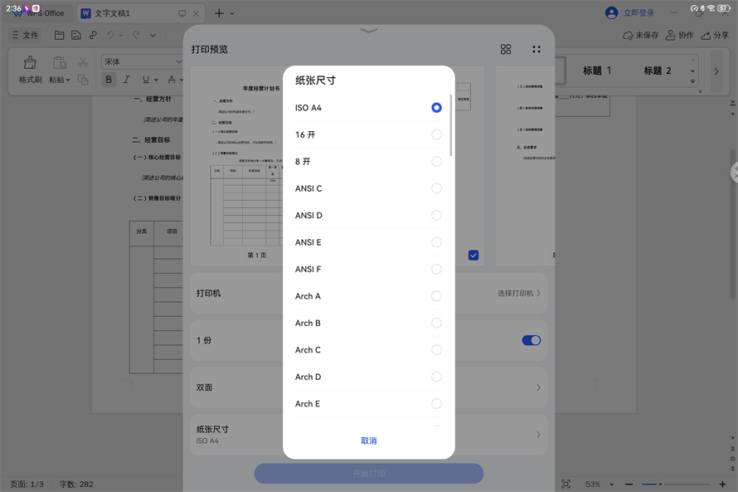Open the 文件 menu
The width and height of the screenshot is (738, 492).
coord(25,36)
